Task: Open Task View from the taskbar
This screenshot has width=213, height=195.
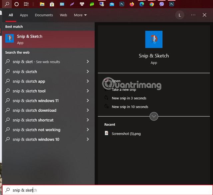Action: pos(26,4)
